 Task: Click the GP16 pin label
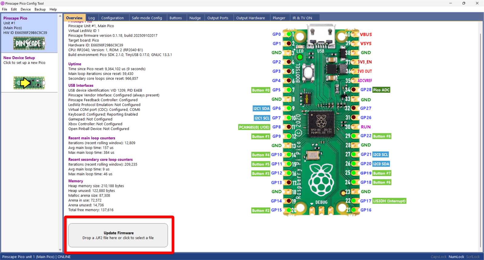click(x=366, y=210)
